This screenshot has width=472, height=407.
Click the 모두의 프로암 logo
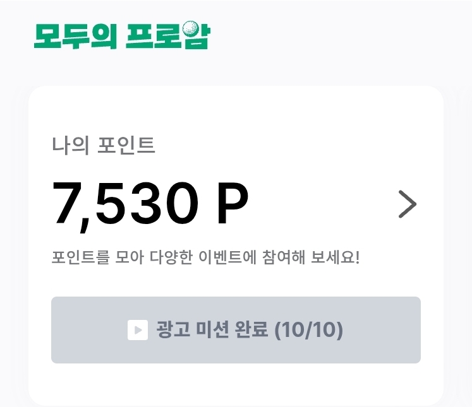[x=121, y=36]
